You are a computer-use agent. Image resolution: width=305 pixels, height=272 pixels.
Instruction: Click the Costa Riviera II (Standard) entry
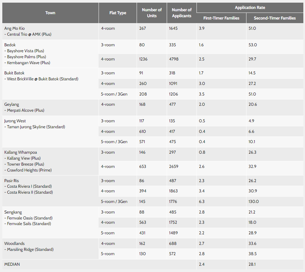(30, 192)
